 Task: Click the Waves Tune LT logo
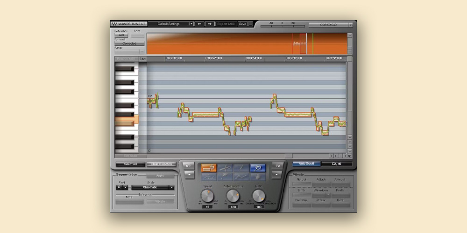click(129, 24)
